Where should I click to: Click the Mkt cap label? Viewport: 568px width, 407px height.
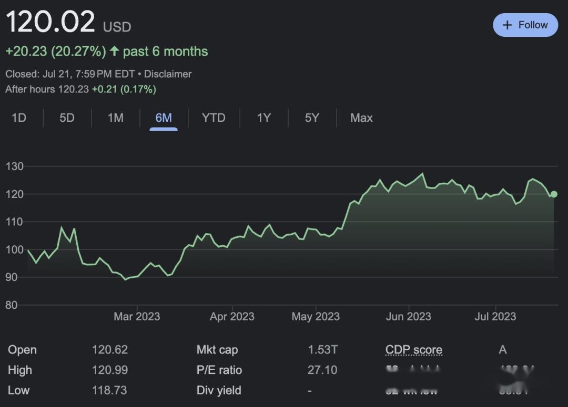tap(217, 350)
